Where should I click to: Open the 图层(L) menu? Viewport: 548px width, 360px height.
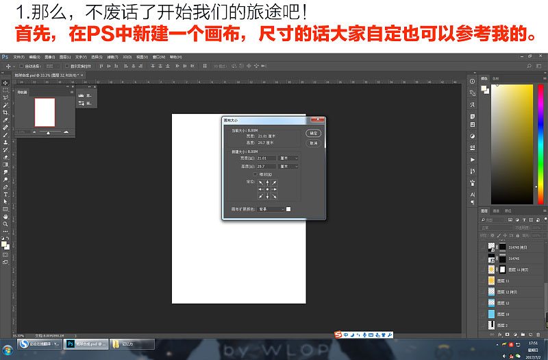tap(65, 57)
